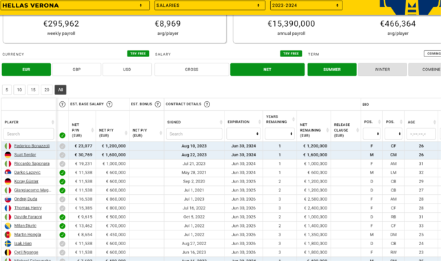Click Italian flag in Riccardo Saponara row

tap(8, 163)
